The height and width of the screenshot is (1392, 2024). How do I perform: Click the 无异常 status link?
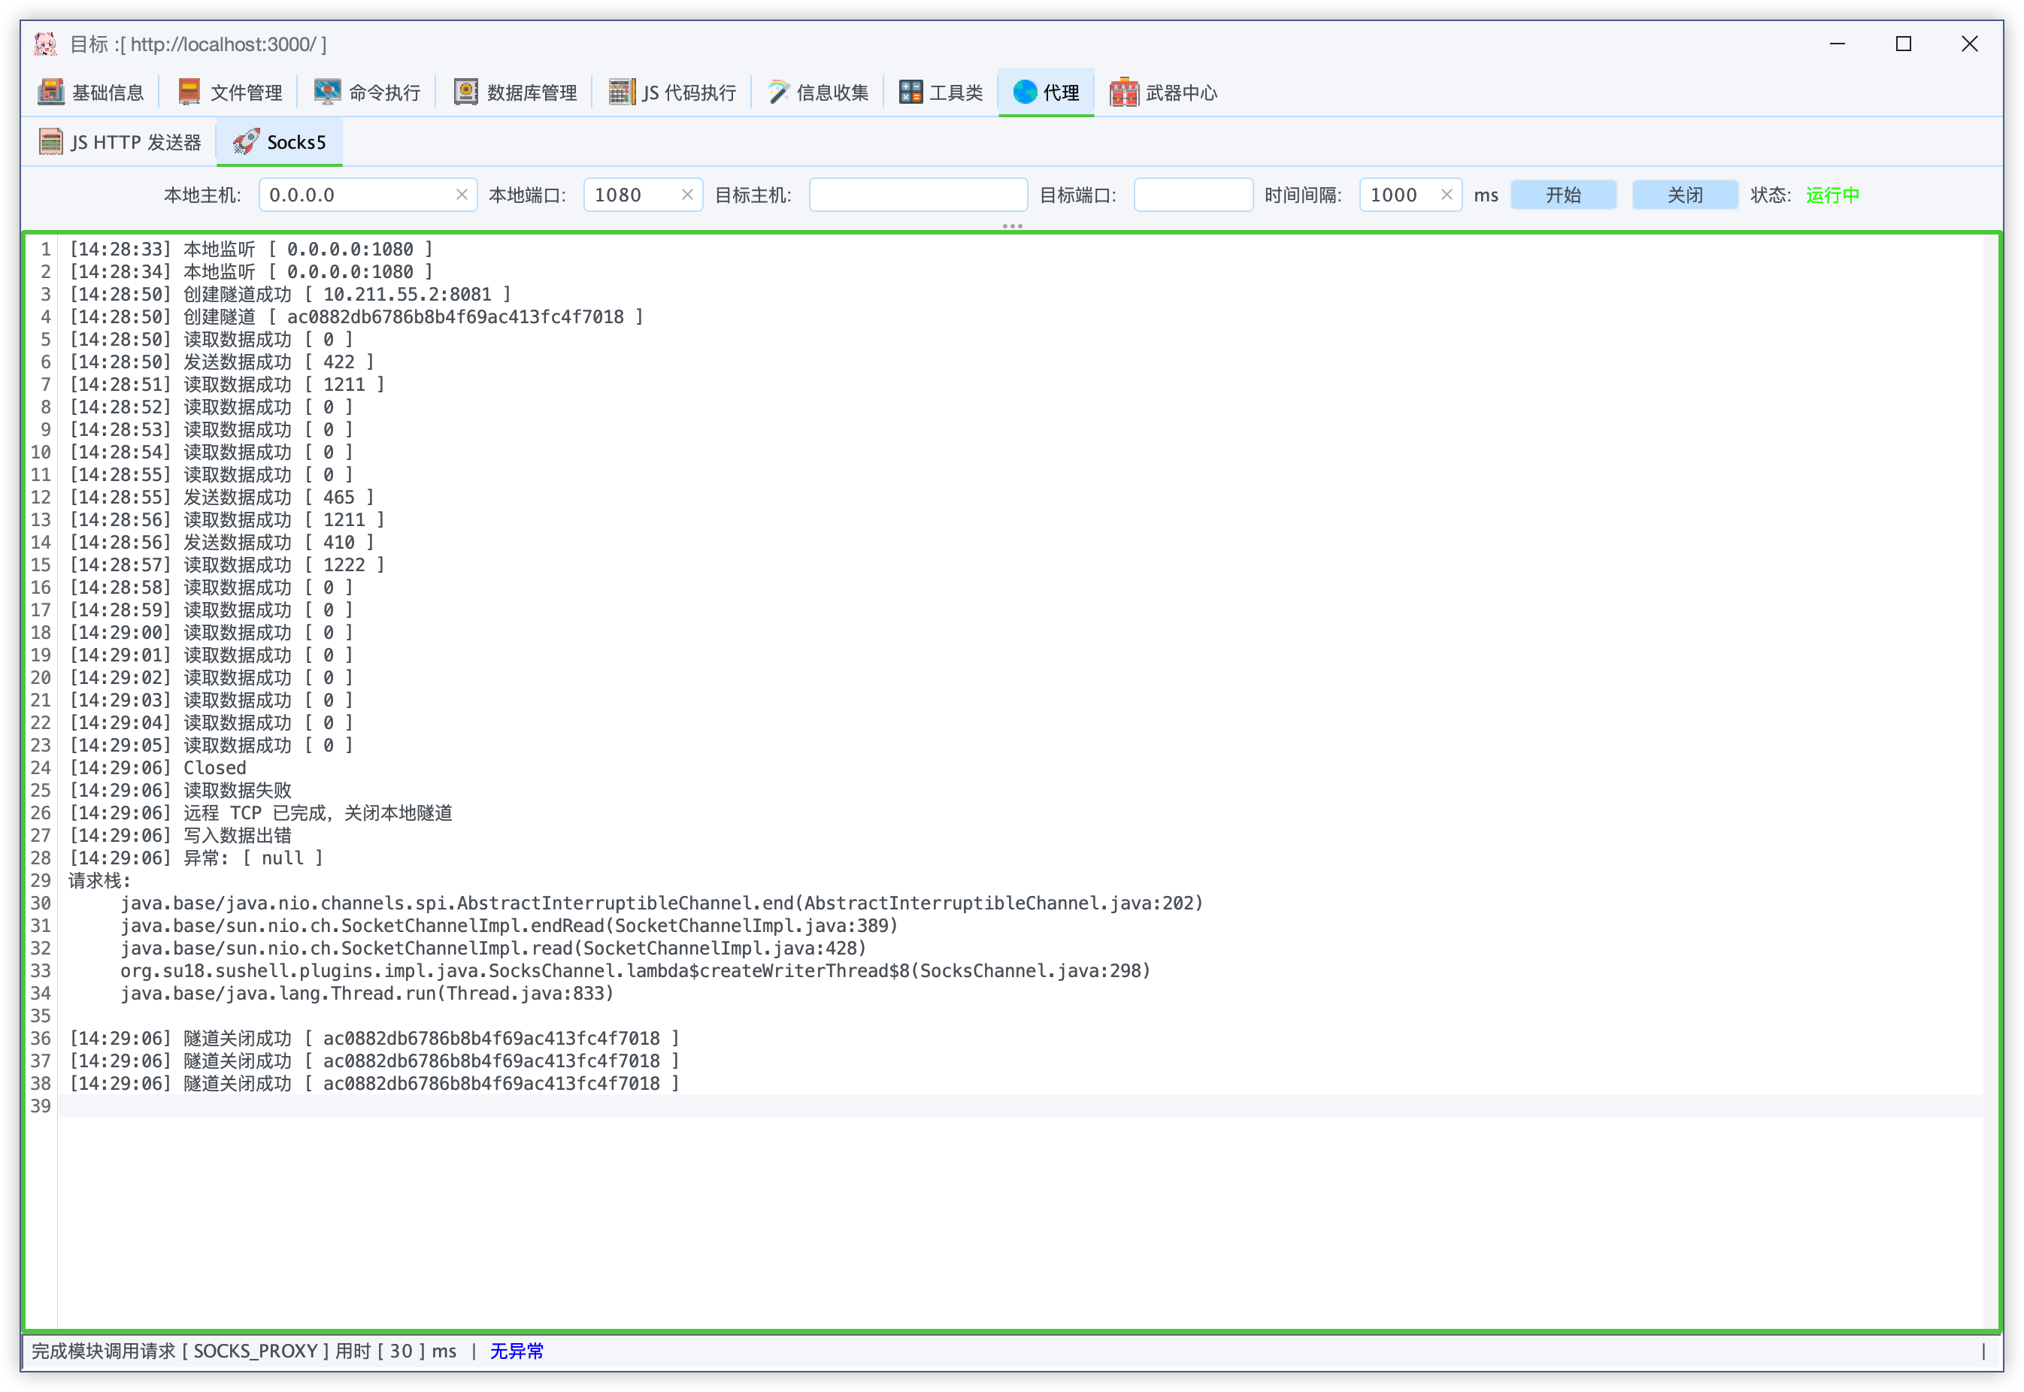(x=517, y=1351)
